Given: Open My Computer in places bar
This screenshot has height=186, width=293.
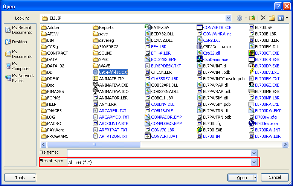Looking at the screenshot, I should tap(18, 66).
